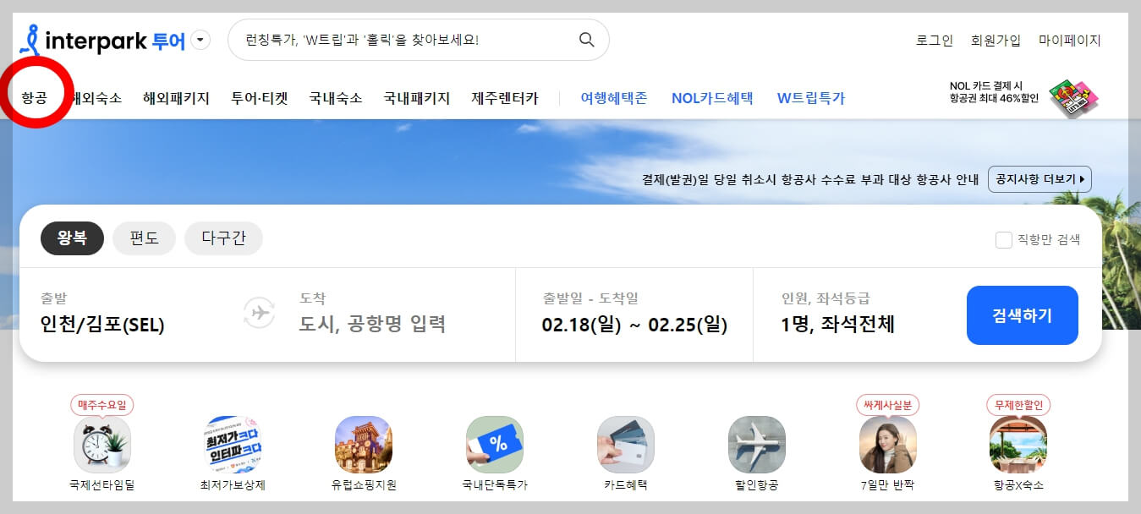This screenshot has height=514, width=1141.
Task: Switch trip type to 편도
Action: tap(144, 238)
